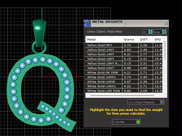
Task: Close the Metal Weights window
Action: pyautogui.click(x=166, y=23)
